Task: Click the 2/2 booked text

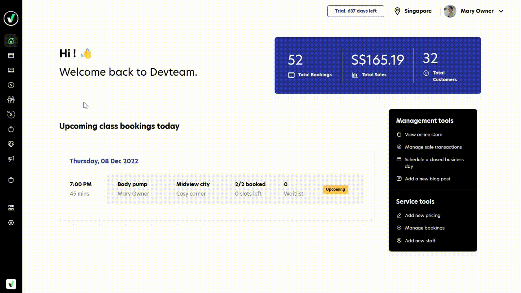Action: (250, 184)
